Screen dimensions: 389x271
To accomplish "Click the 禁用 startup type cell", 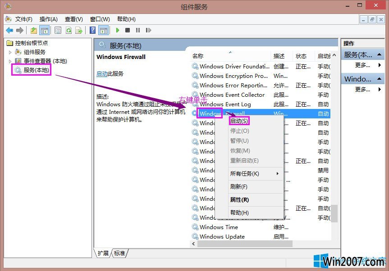I will click(x=323, y=171).
